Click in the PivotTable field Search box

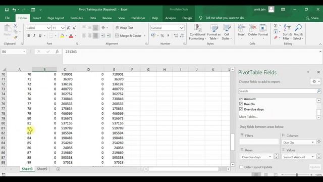pyautogui.click(x=278, y=91)
